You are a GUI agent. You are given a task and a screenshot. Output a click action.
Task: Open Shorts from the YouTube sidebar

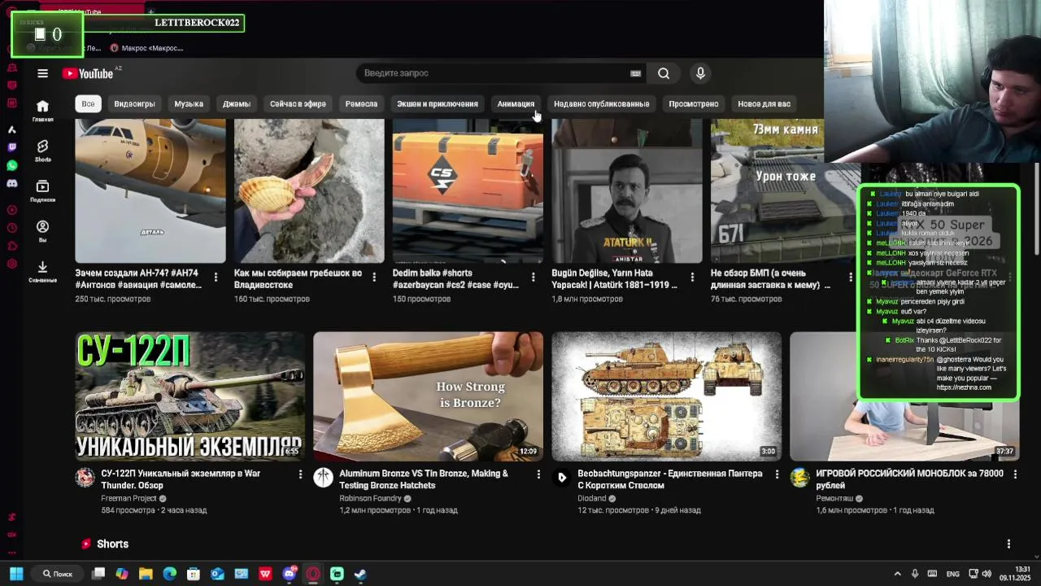42,151
